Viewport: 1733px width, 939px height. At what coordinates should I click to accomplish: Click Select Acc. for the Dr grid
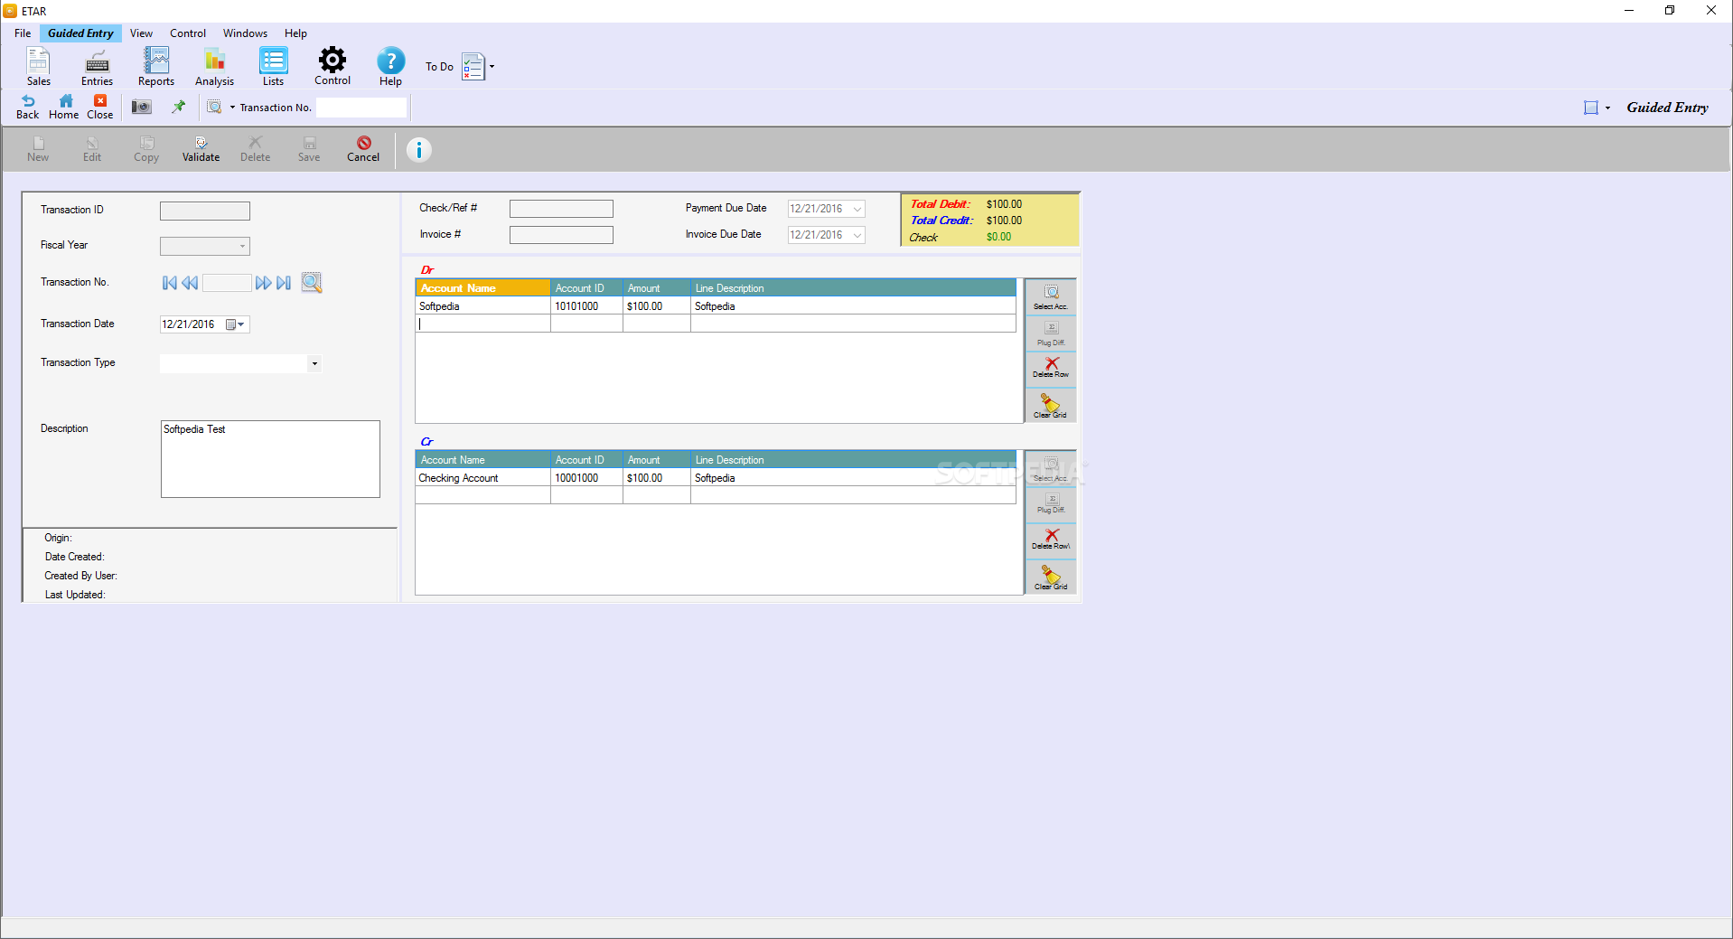pos(1051,297)
